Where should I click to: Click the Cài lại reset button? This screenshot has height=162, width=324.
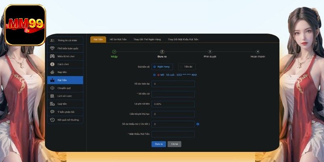point(175,144)
